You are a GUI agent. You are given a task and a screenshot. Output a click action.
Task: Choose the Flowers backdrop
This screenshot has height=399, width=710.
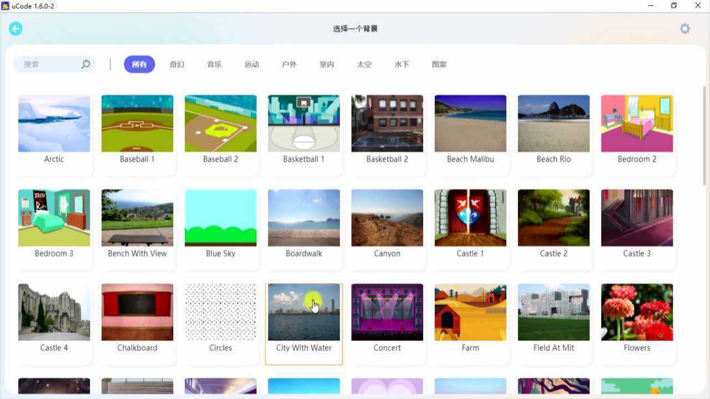click(x=636, y=311)
